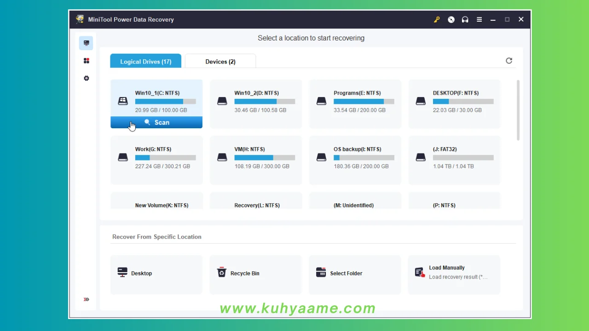589x331 pixels.
Task: Click the Win10_2 D drive icon
Action: point(222,101)
